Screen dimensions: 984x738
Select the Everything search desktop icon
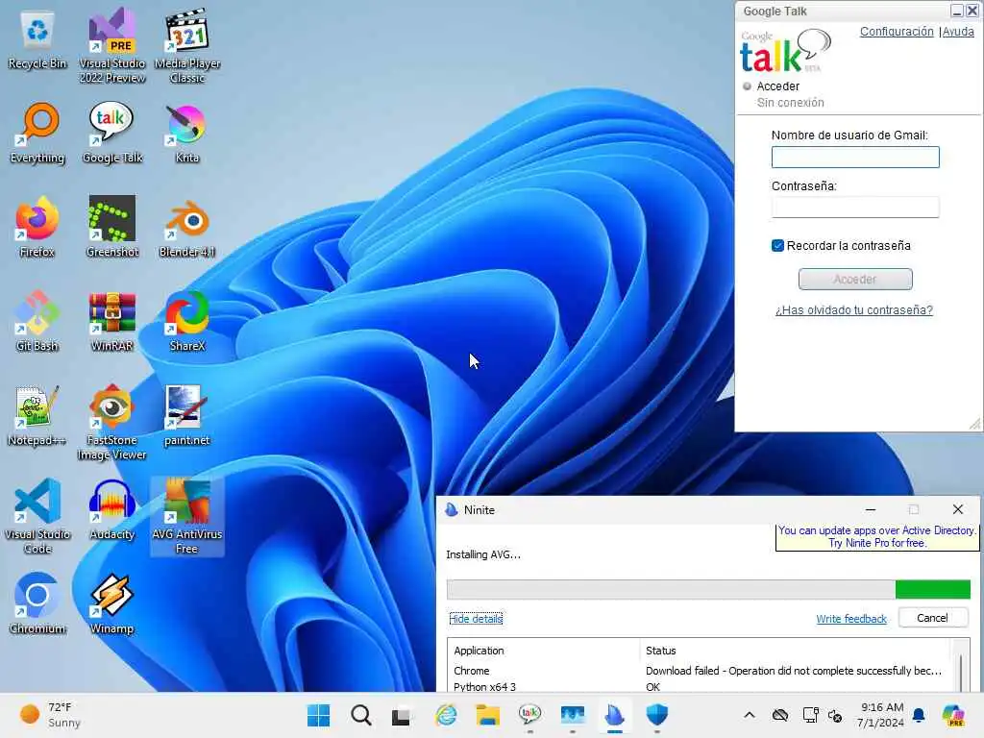point(37,135)
